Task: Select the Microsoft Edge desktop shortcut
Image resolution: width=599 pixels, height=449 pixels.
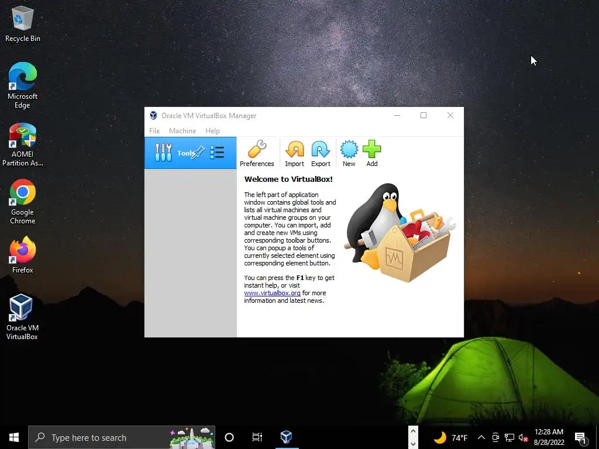Action: pos(23,85)
